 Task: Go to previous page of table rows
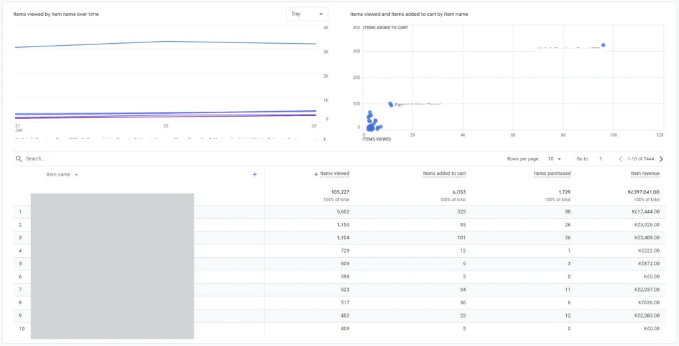[620, 159]
